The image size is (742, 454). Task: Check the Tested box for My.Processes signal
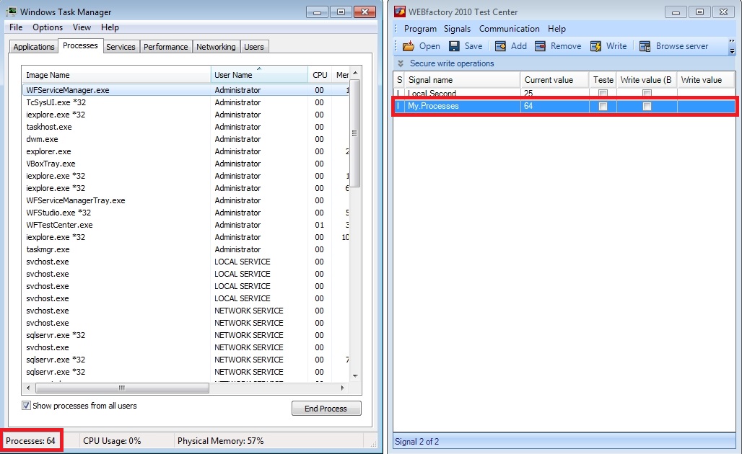[x=603, y=106]
